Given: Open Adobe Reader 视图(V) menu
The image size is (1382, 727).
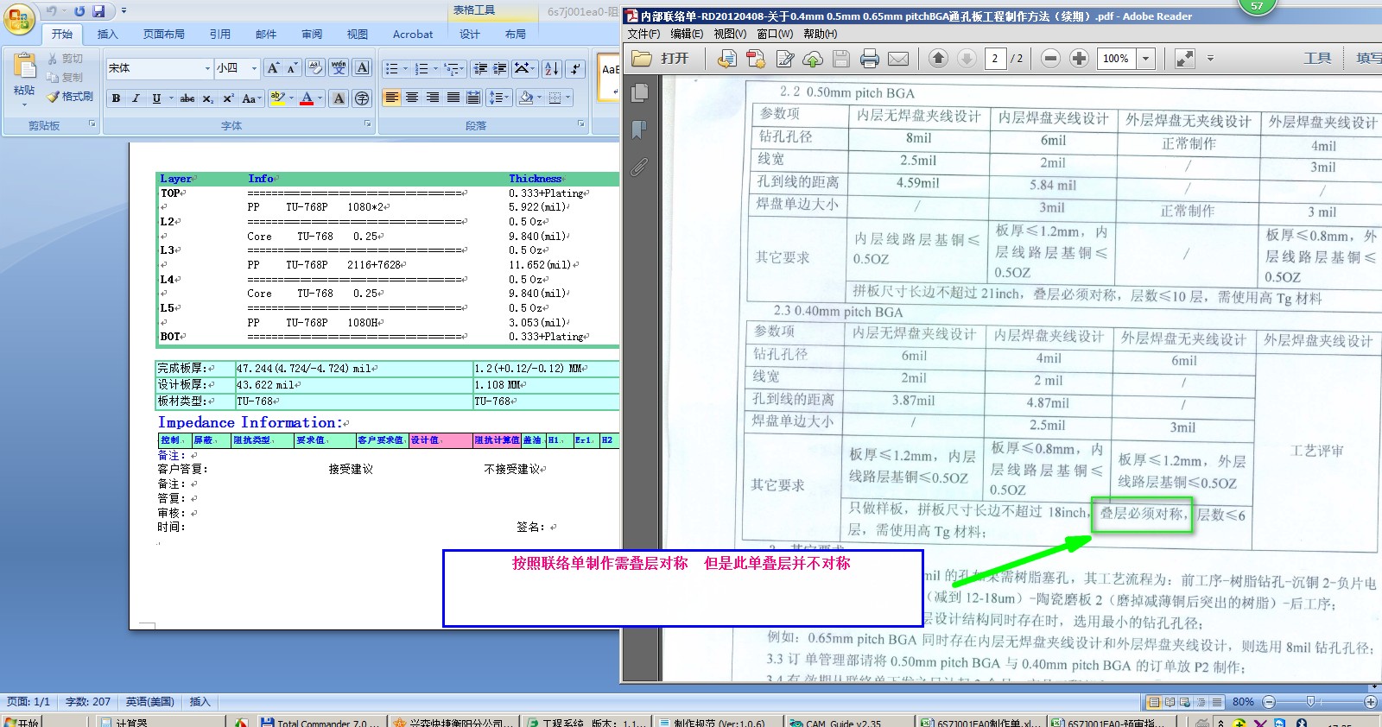Looking at the screenshot, I should 730,34.
